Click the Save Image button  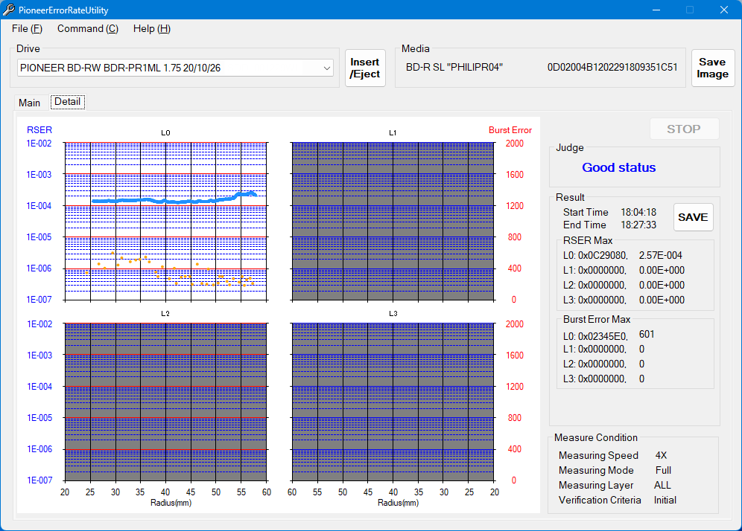(x=712, y=68)
